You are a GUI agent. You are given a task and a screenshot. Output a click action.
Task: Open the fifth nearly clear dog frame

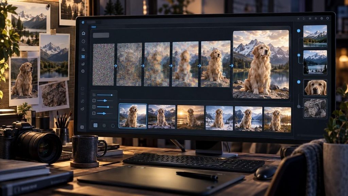pyautogui.click(x=215, y=64)
